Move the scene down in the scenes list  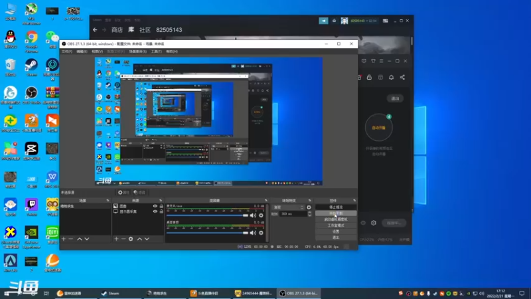click(87, 239)
